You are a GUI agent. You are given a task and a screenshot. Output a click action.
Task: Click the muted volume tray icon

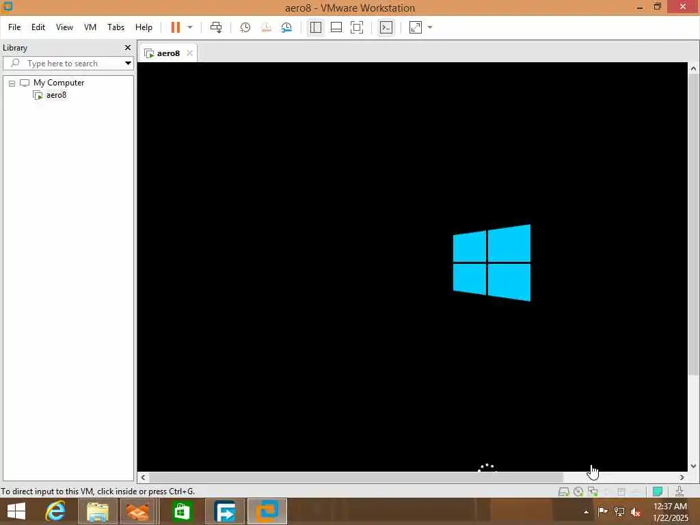pos(636,512)
